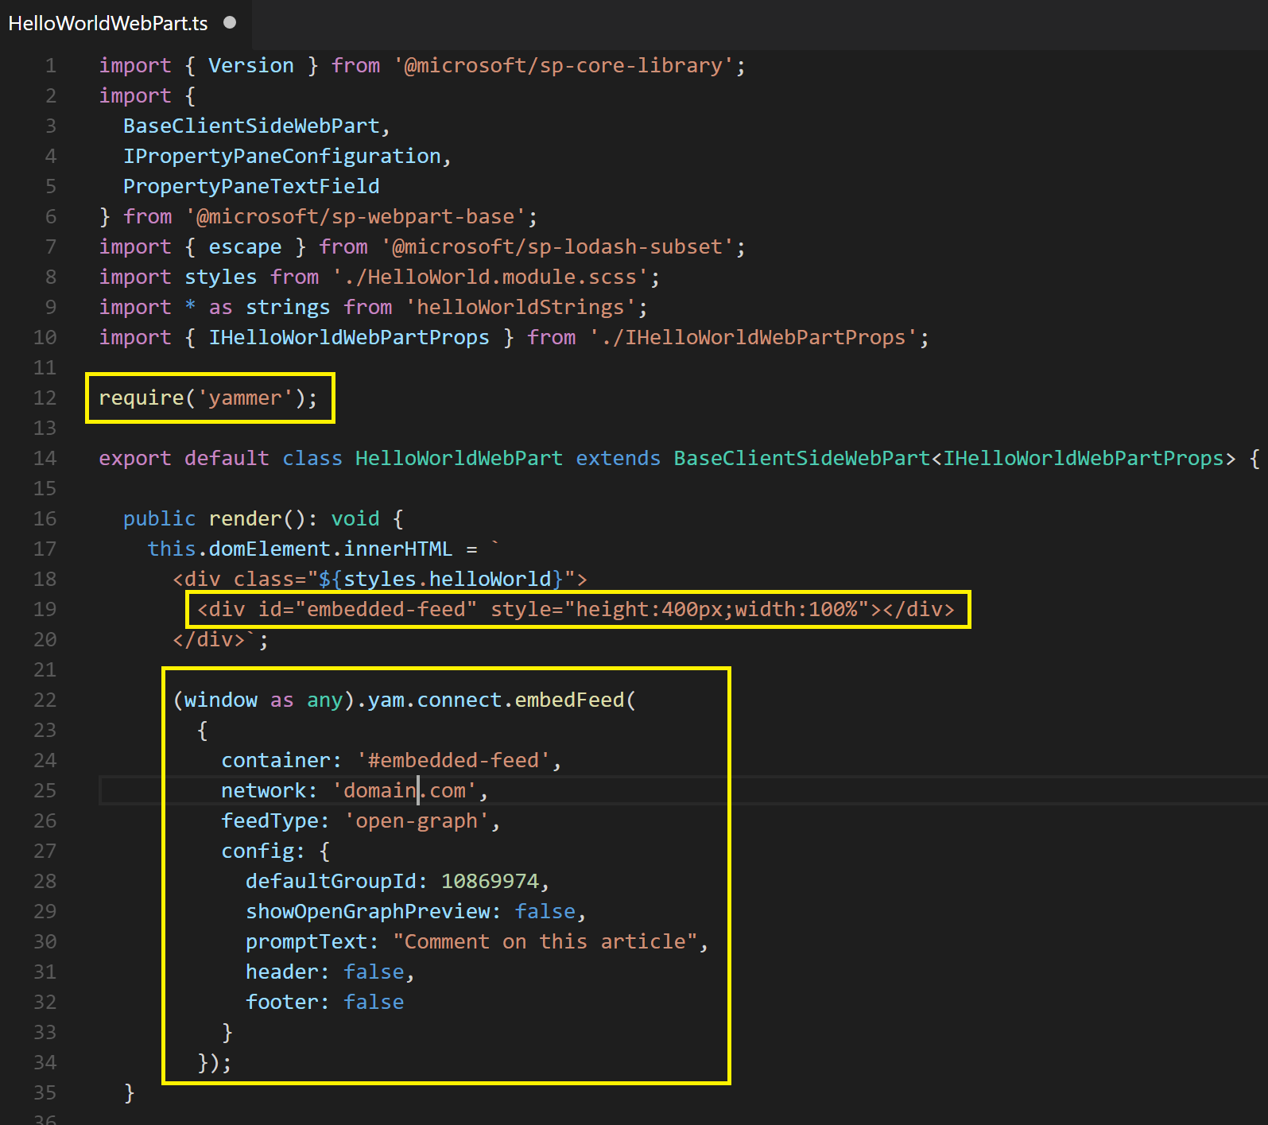Viewport: 1268px width, 1125px height.
Task: Click the public keyword on line 16
Action: tap(159, 518)
